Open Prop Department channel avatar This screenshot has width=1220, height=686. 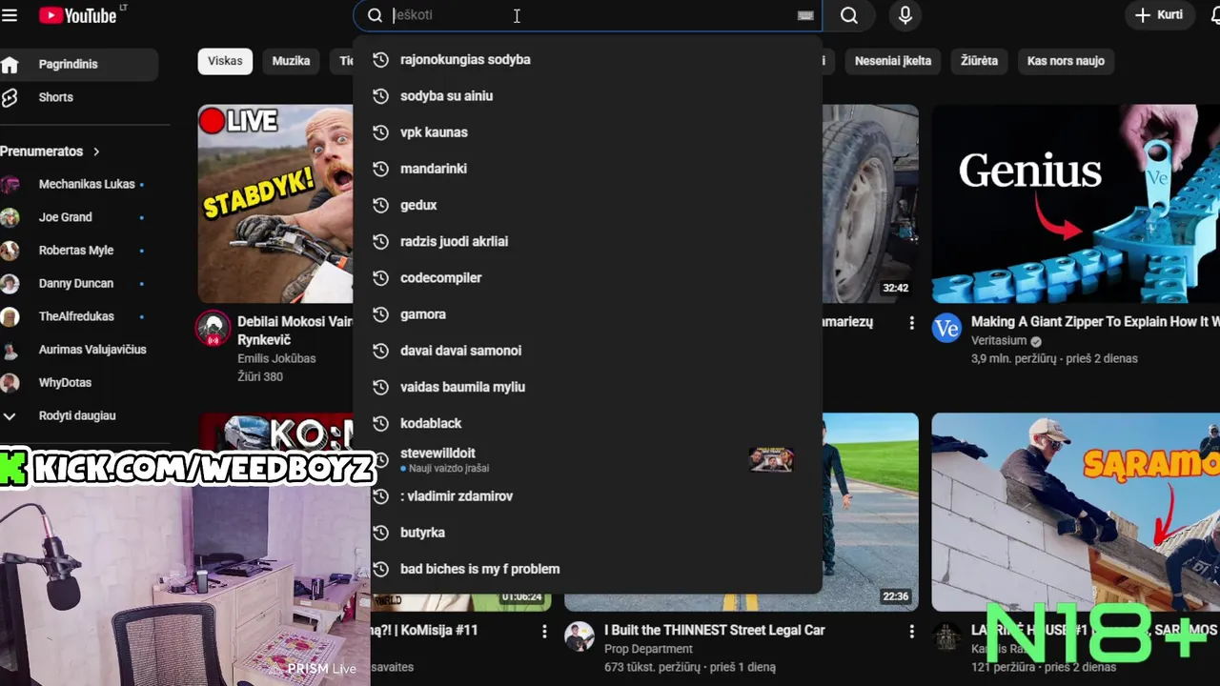(579, 636)
